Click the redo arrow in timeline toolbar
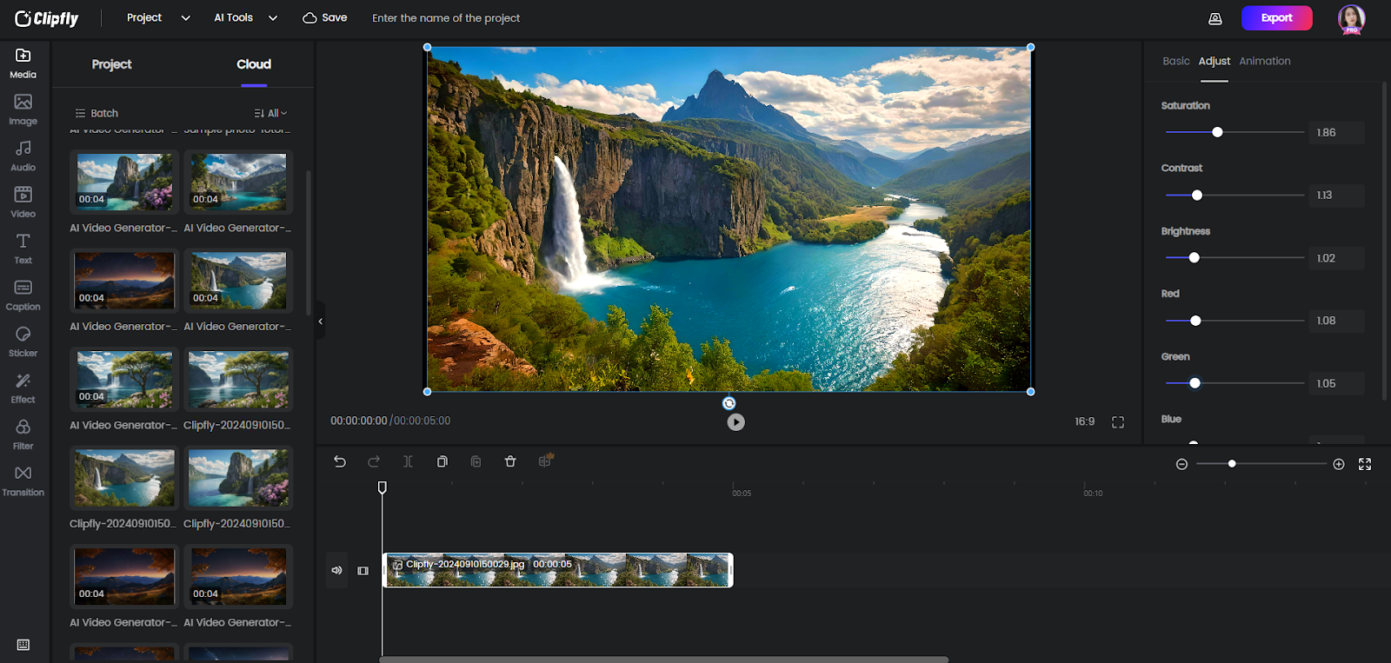 pos(374,461)
